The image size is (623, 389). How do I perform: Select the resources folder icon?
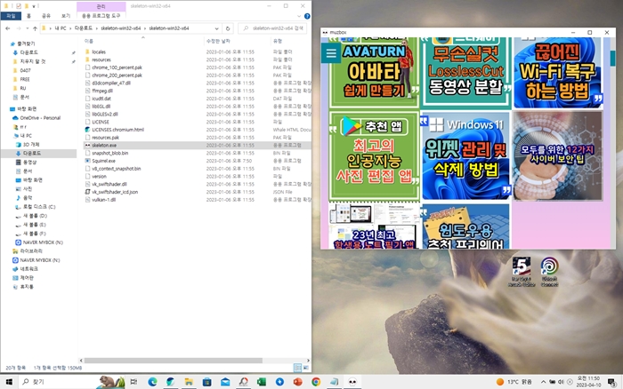pyautogui.click(x=88, y=60)
